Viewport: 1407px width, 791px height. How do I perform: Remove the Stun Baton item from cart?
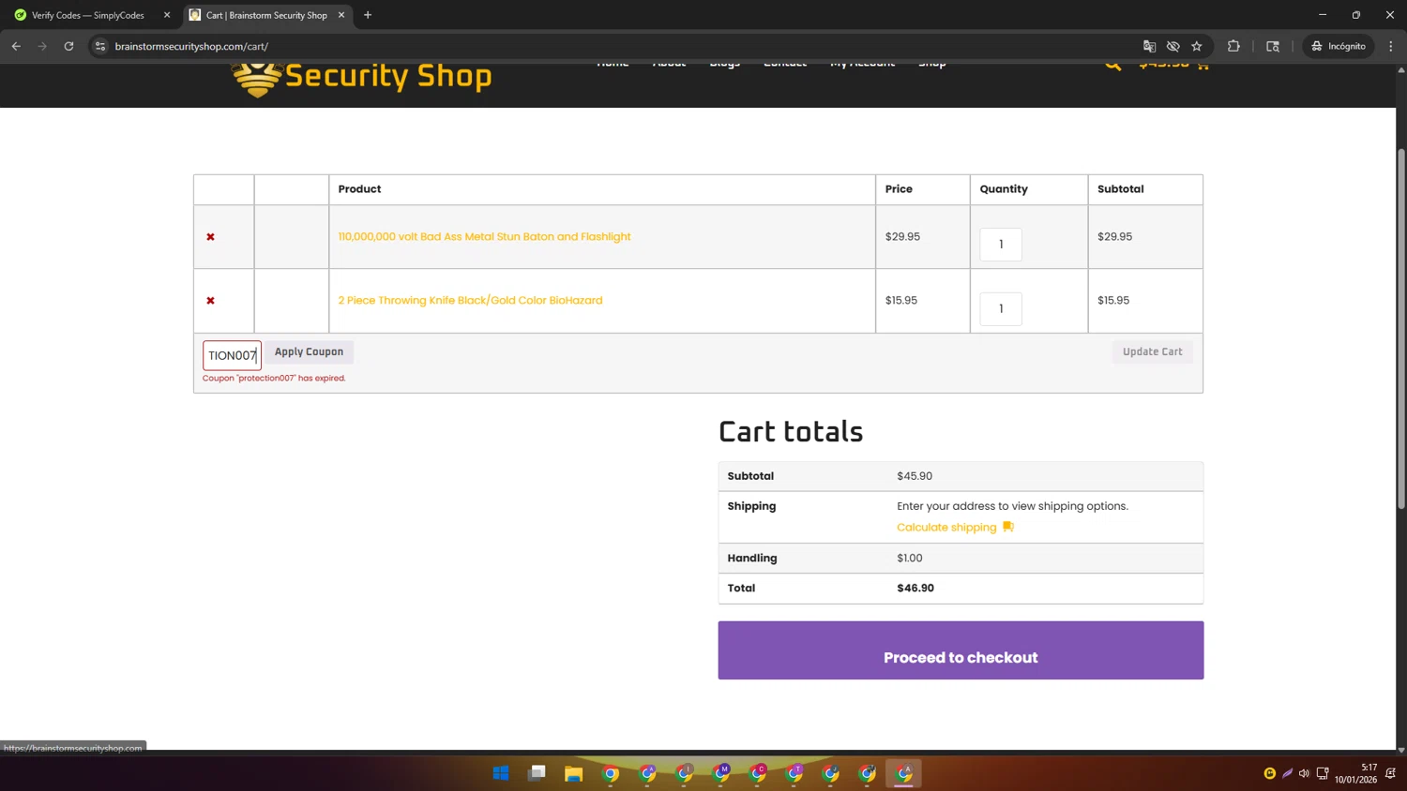coord(210,237)
